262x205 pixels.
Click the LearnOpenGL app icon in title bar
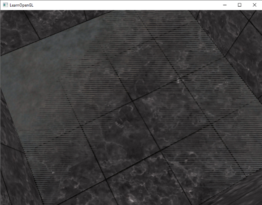5,5
